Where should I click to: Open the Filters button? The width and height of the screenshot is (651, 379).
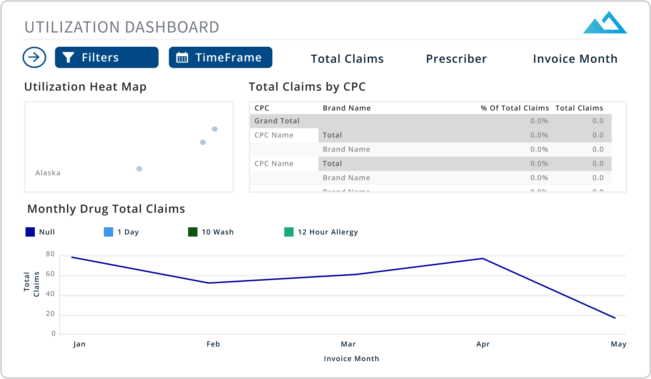[x=107, y=57]
